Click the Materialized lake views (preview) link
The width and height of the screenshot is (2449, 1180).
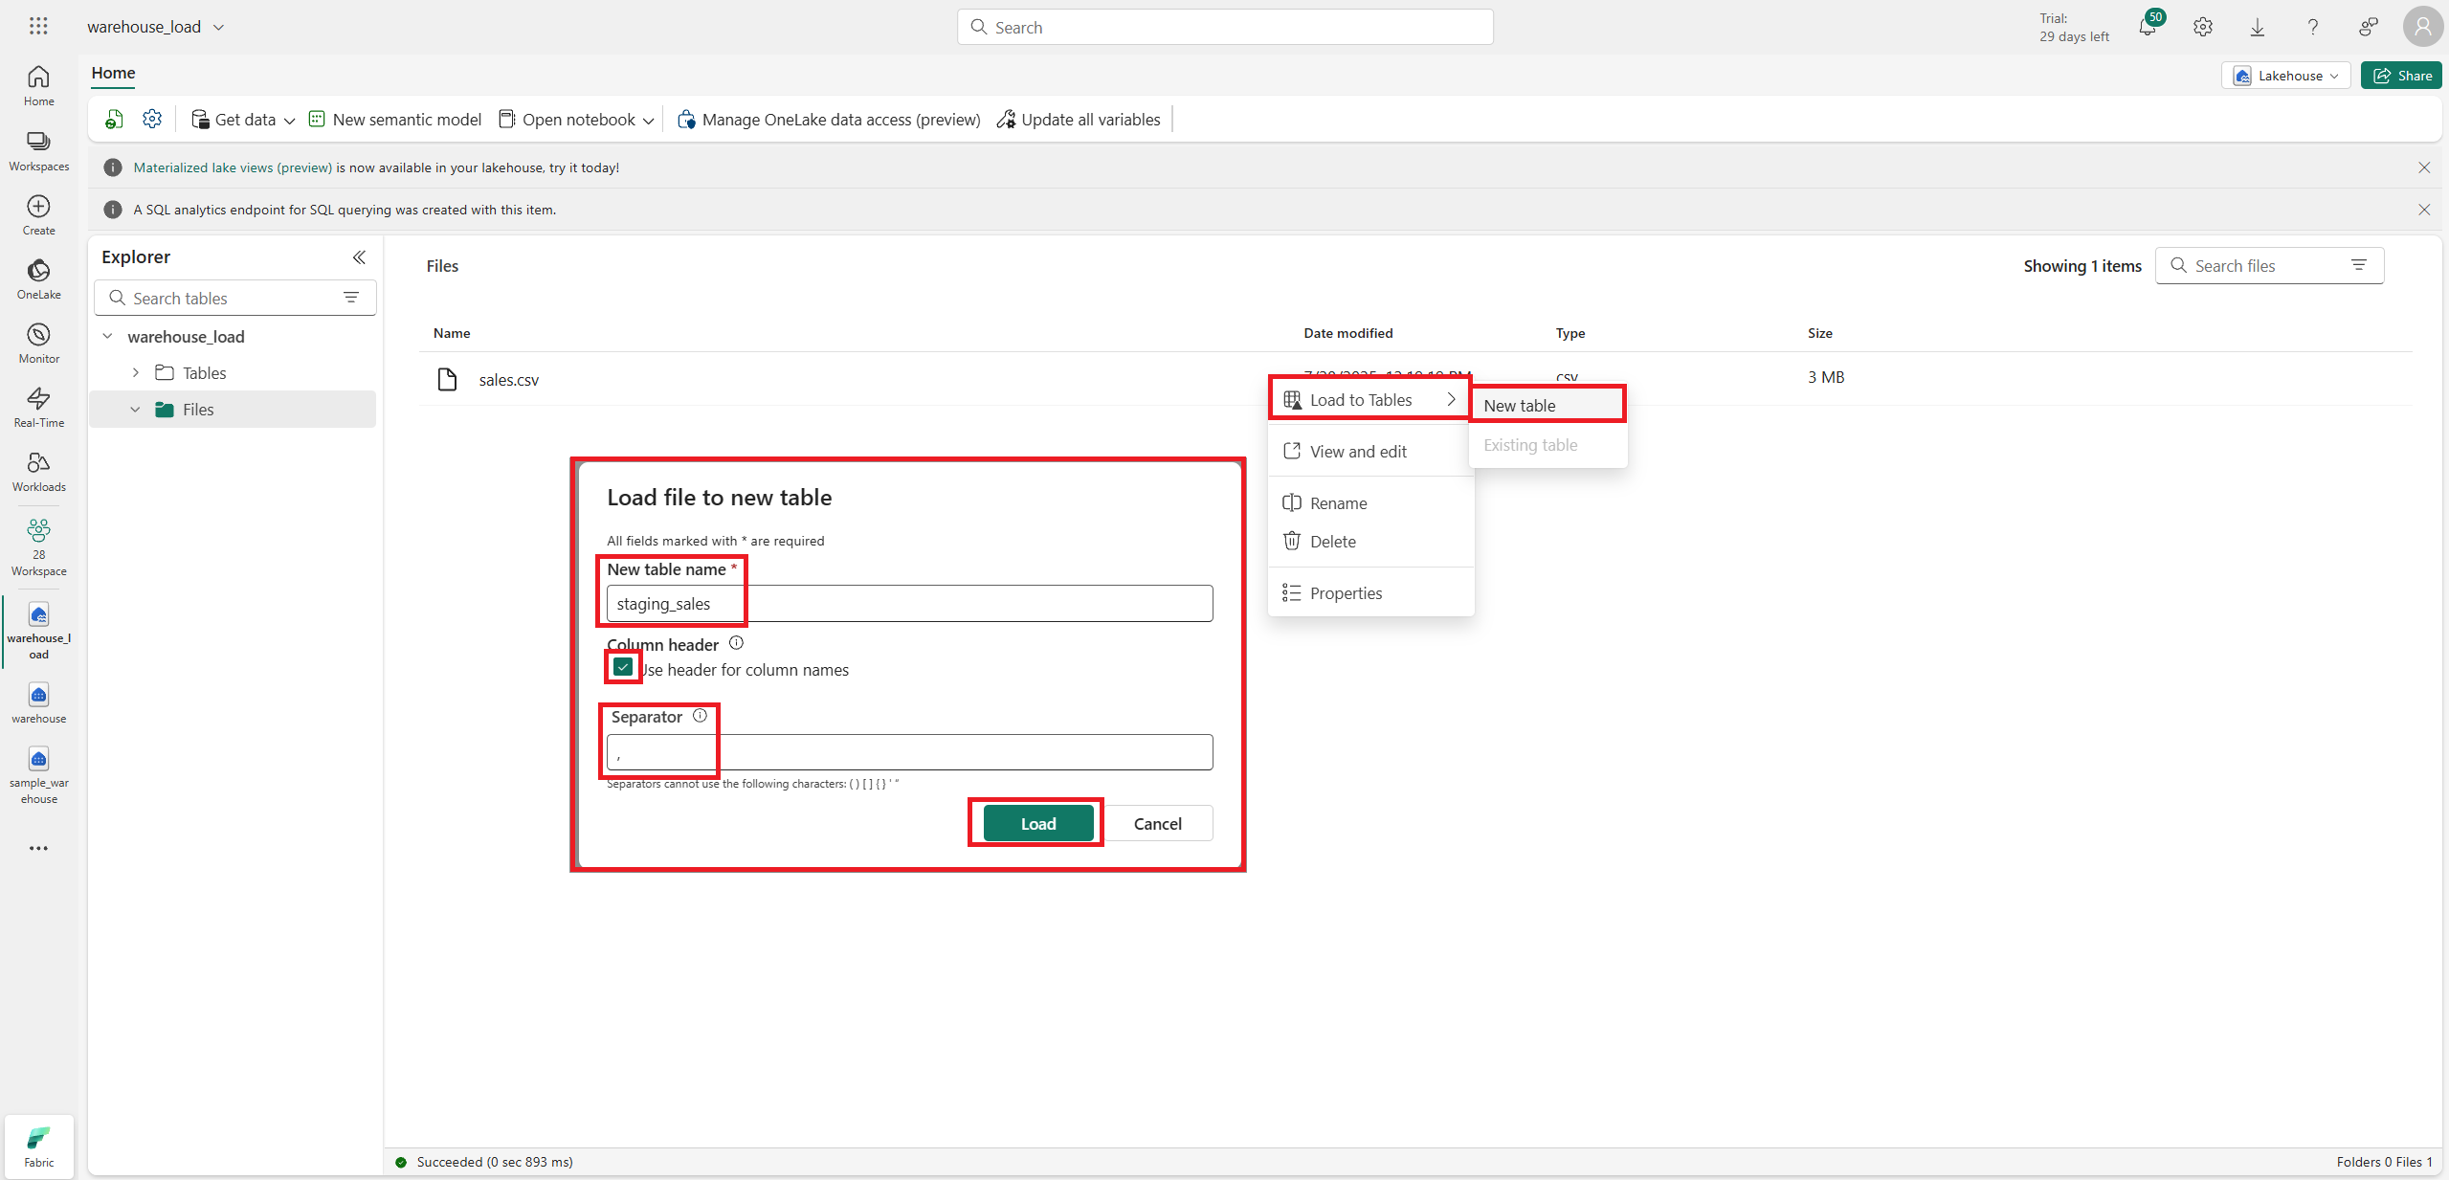point(233,167)
